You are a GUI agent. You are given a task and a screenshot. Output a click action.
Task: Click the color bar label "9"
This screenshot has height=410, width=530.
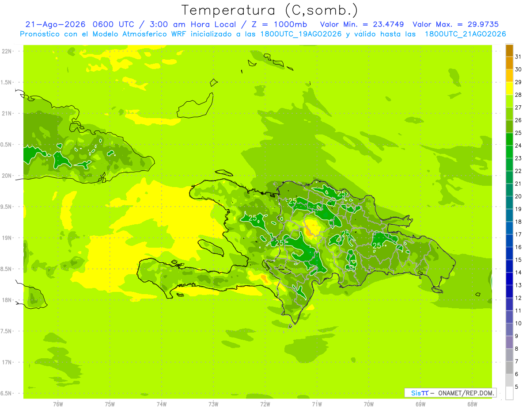(x=517, y=336)
